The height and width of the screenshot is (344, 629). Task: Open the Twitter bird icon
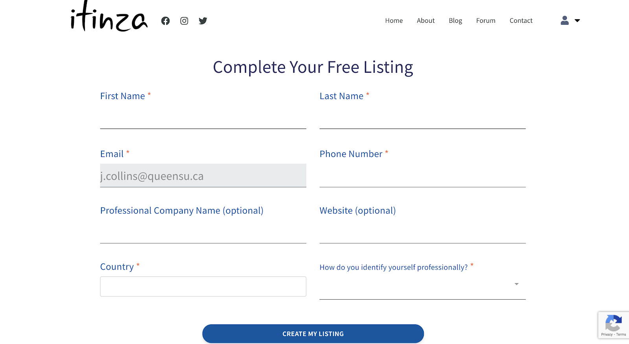(x=203, y=21)
